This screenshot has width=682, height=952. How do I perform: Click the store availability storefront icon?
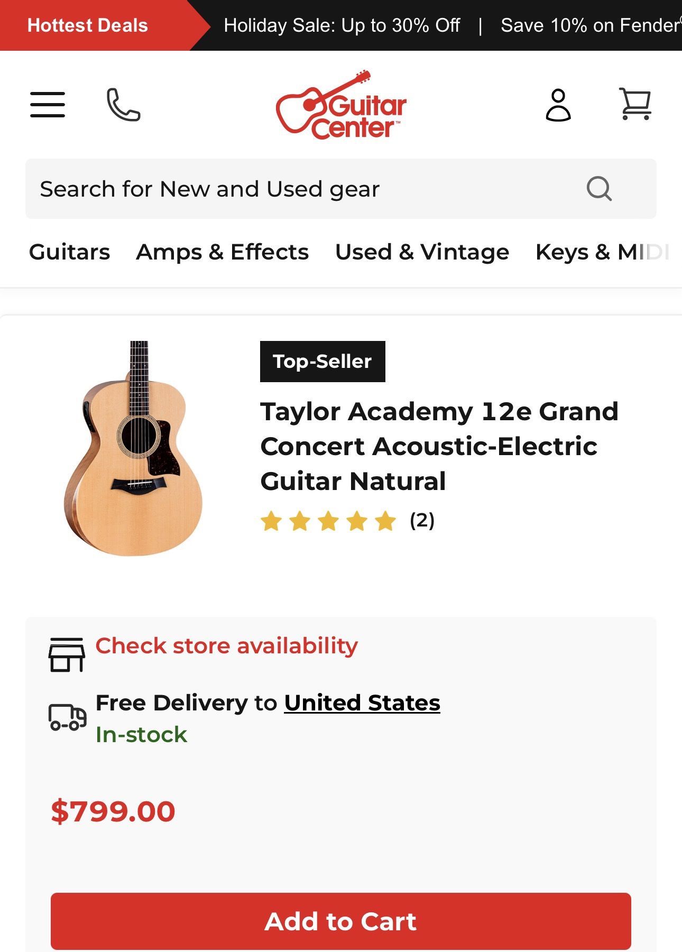point(67,654)
